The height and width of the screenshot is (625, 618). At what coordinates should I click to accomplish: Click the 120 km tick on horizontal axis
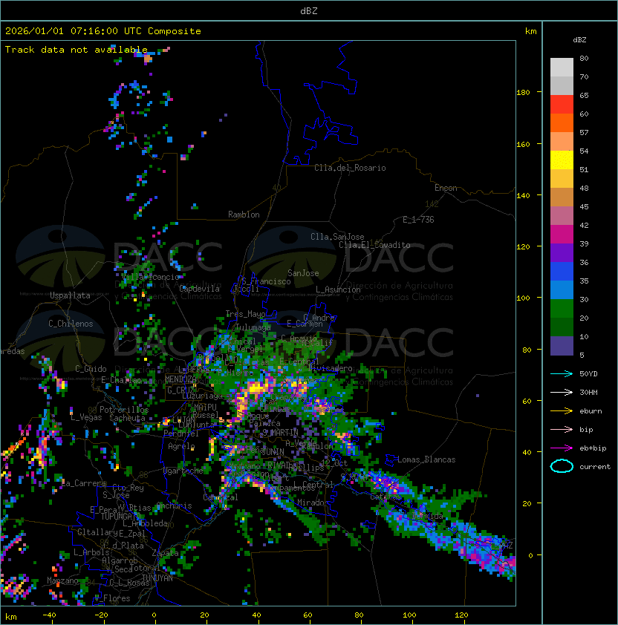click(x=461, y=615)
